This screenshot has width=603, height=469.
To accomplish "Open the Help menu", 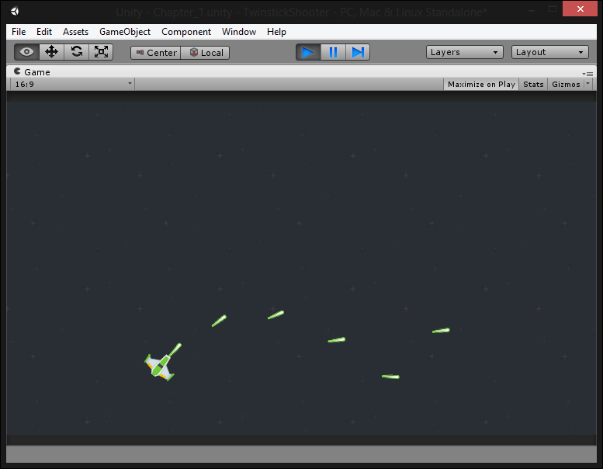I will 276,32.
